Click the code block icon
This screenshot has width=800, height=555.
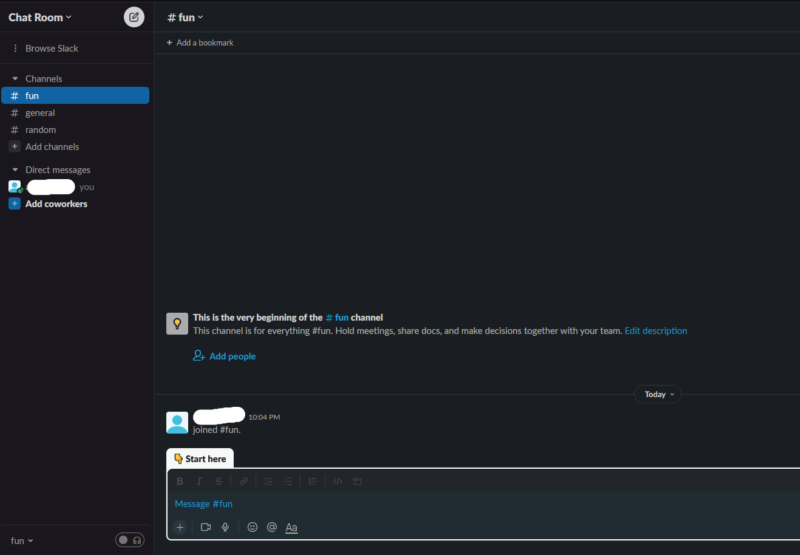click(358, 482)
